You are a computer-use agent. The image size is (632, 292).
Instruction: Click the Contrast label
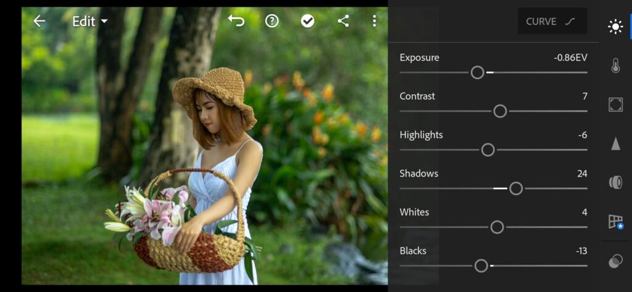pos(417,96)
